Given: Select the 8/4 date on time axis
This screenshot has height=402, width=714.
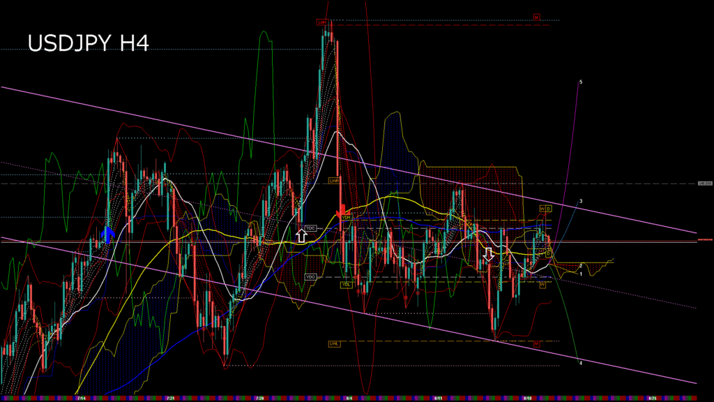Looking at the screenshot, I should [349, 399].
